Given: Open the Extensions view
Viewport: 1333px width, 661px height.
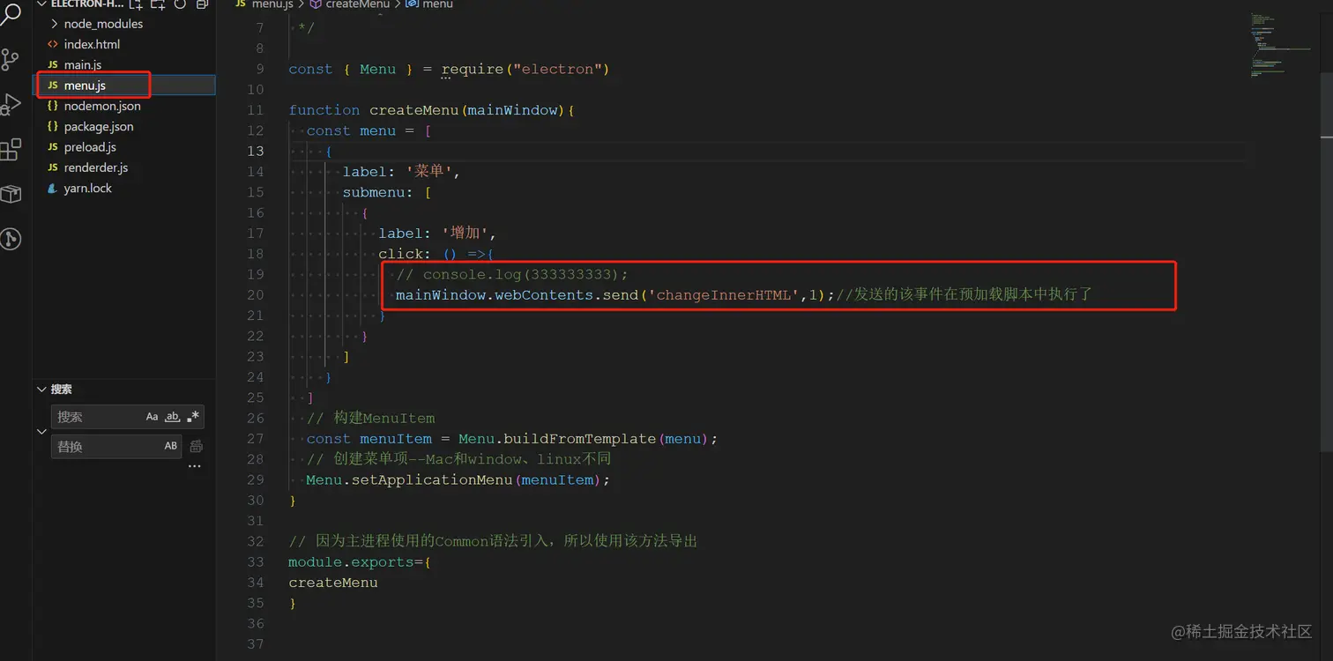Looking at the screenshot, I should click(x=11, y=150).
